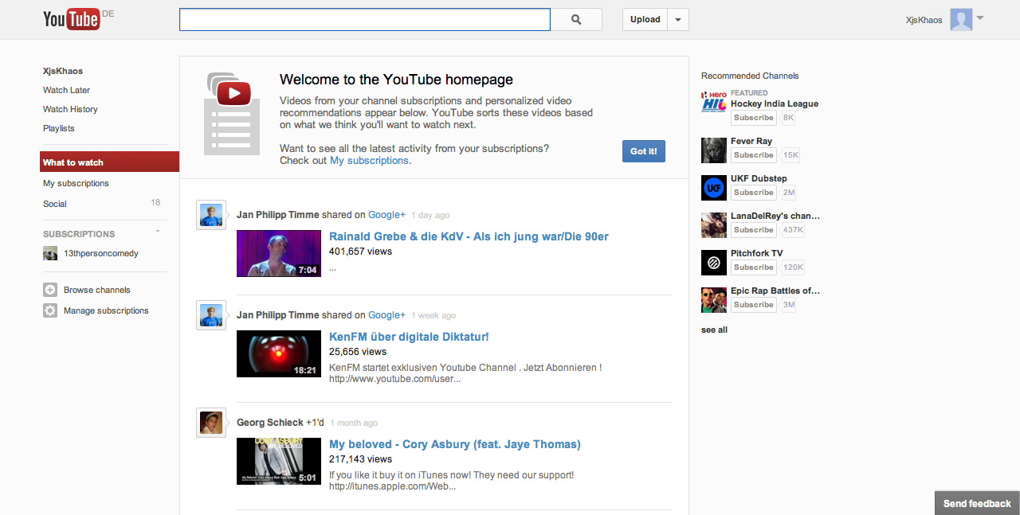This screenshot has width=1020, height=515.
Task: Open Hockey India League channel icon
Action: pos(714,102)
